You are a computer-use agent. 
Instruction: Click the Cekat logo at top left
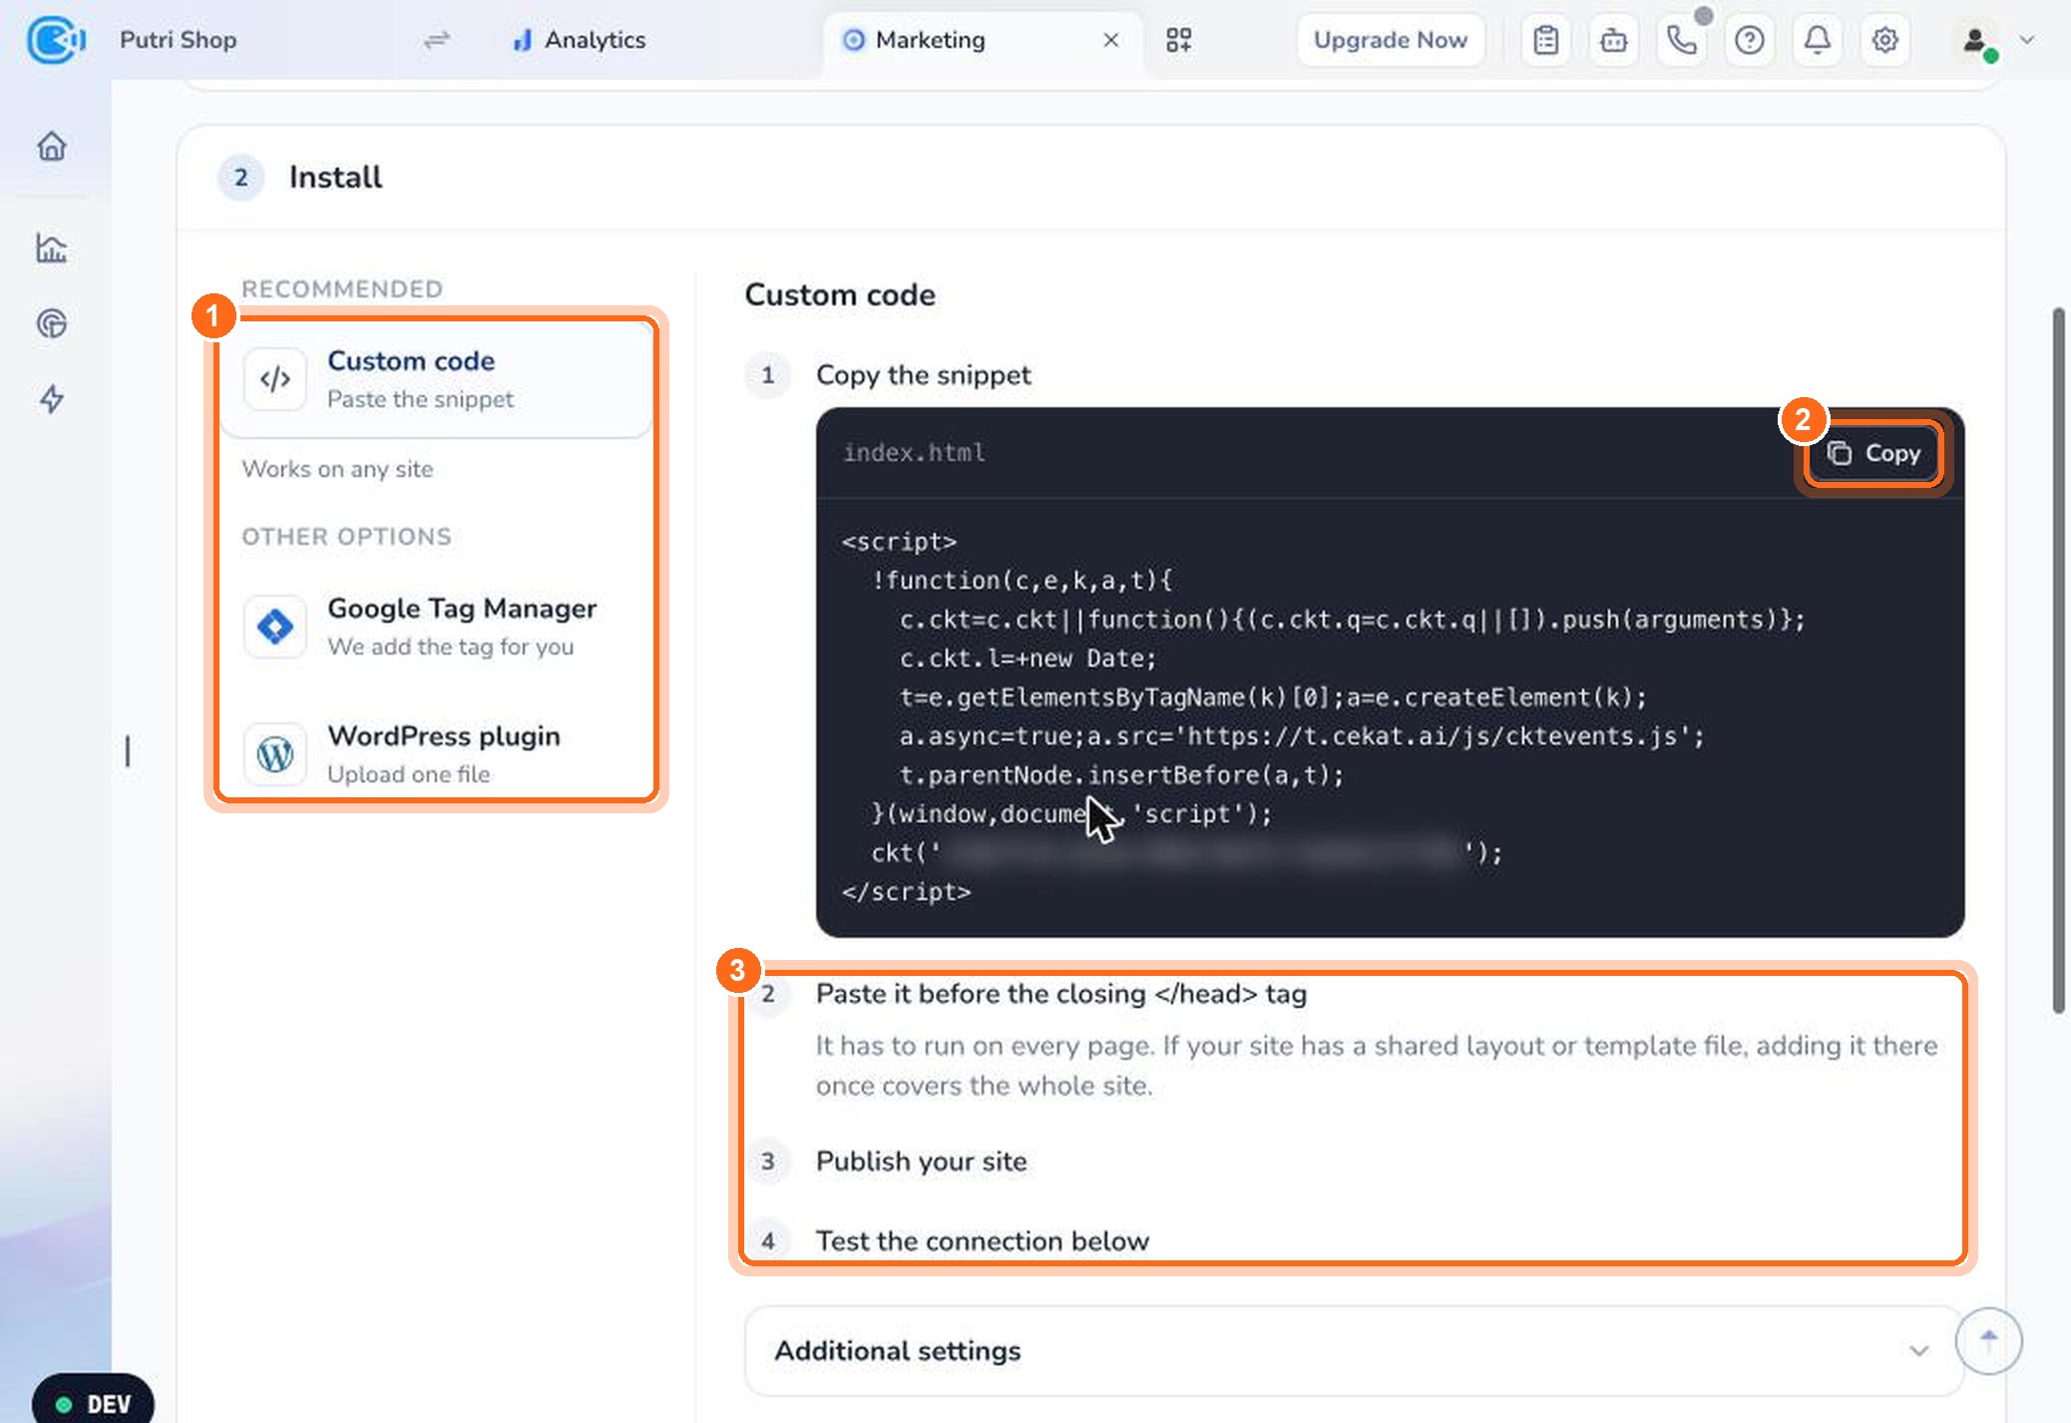pos(56,40)
